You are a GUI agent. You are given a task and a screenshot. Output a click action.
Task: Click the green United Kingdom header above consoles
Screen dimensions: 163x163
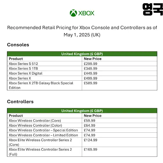82,54
